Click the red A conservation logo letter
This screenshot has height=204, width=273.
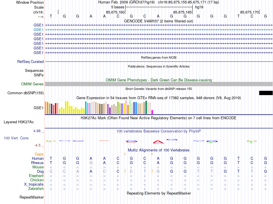coord(158,142)
